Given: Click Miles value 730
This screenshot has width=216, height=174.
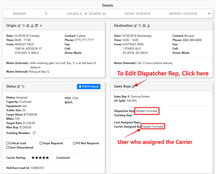Looking at the screenshot, I should click(x=17, y=119).
